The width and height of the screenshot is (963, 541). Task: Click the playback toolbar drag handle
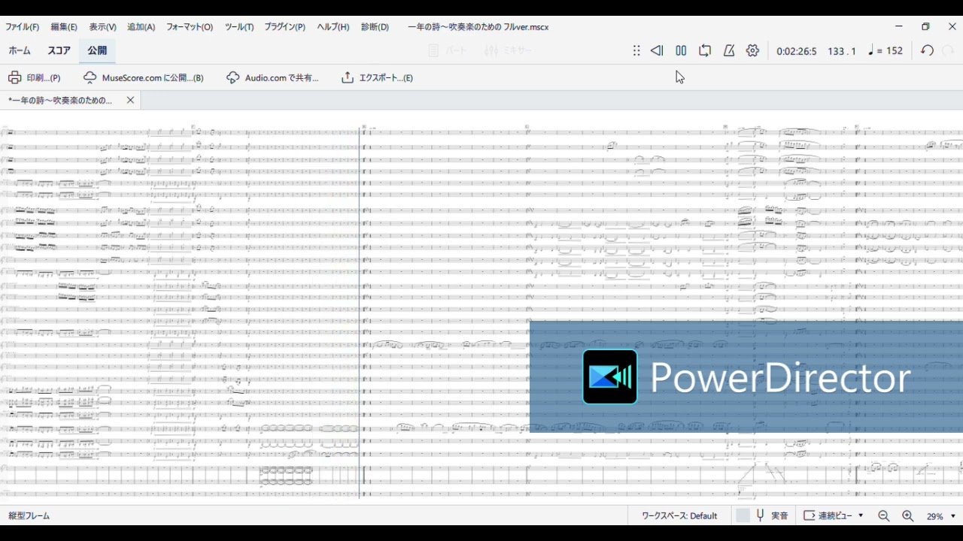(636, 51)
